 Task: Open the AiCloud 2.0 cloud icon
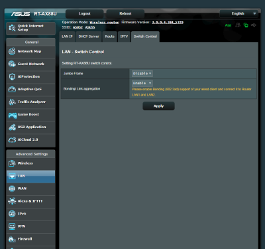(12, 139)
